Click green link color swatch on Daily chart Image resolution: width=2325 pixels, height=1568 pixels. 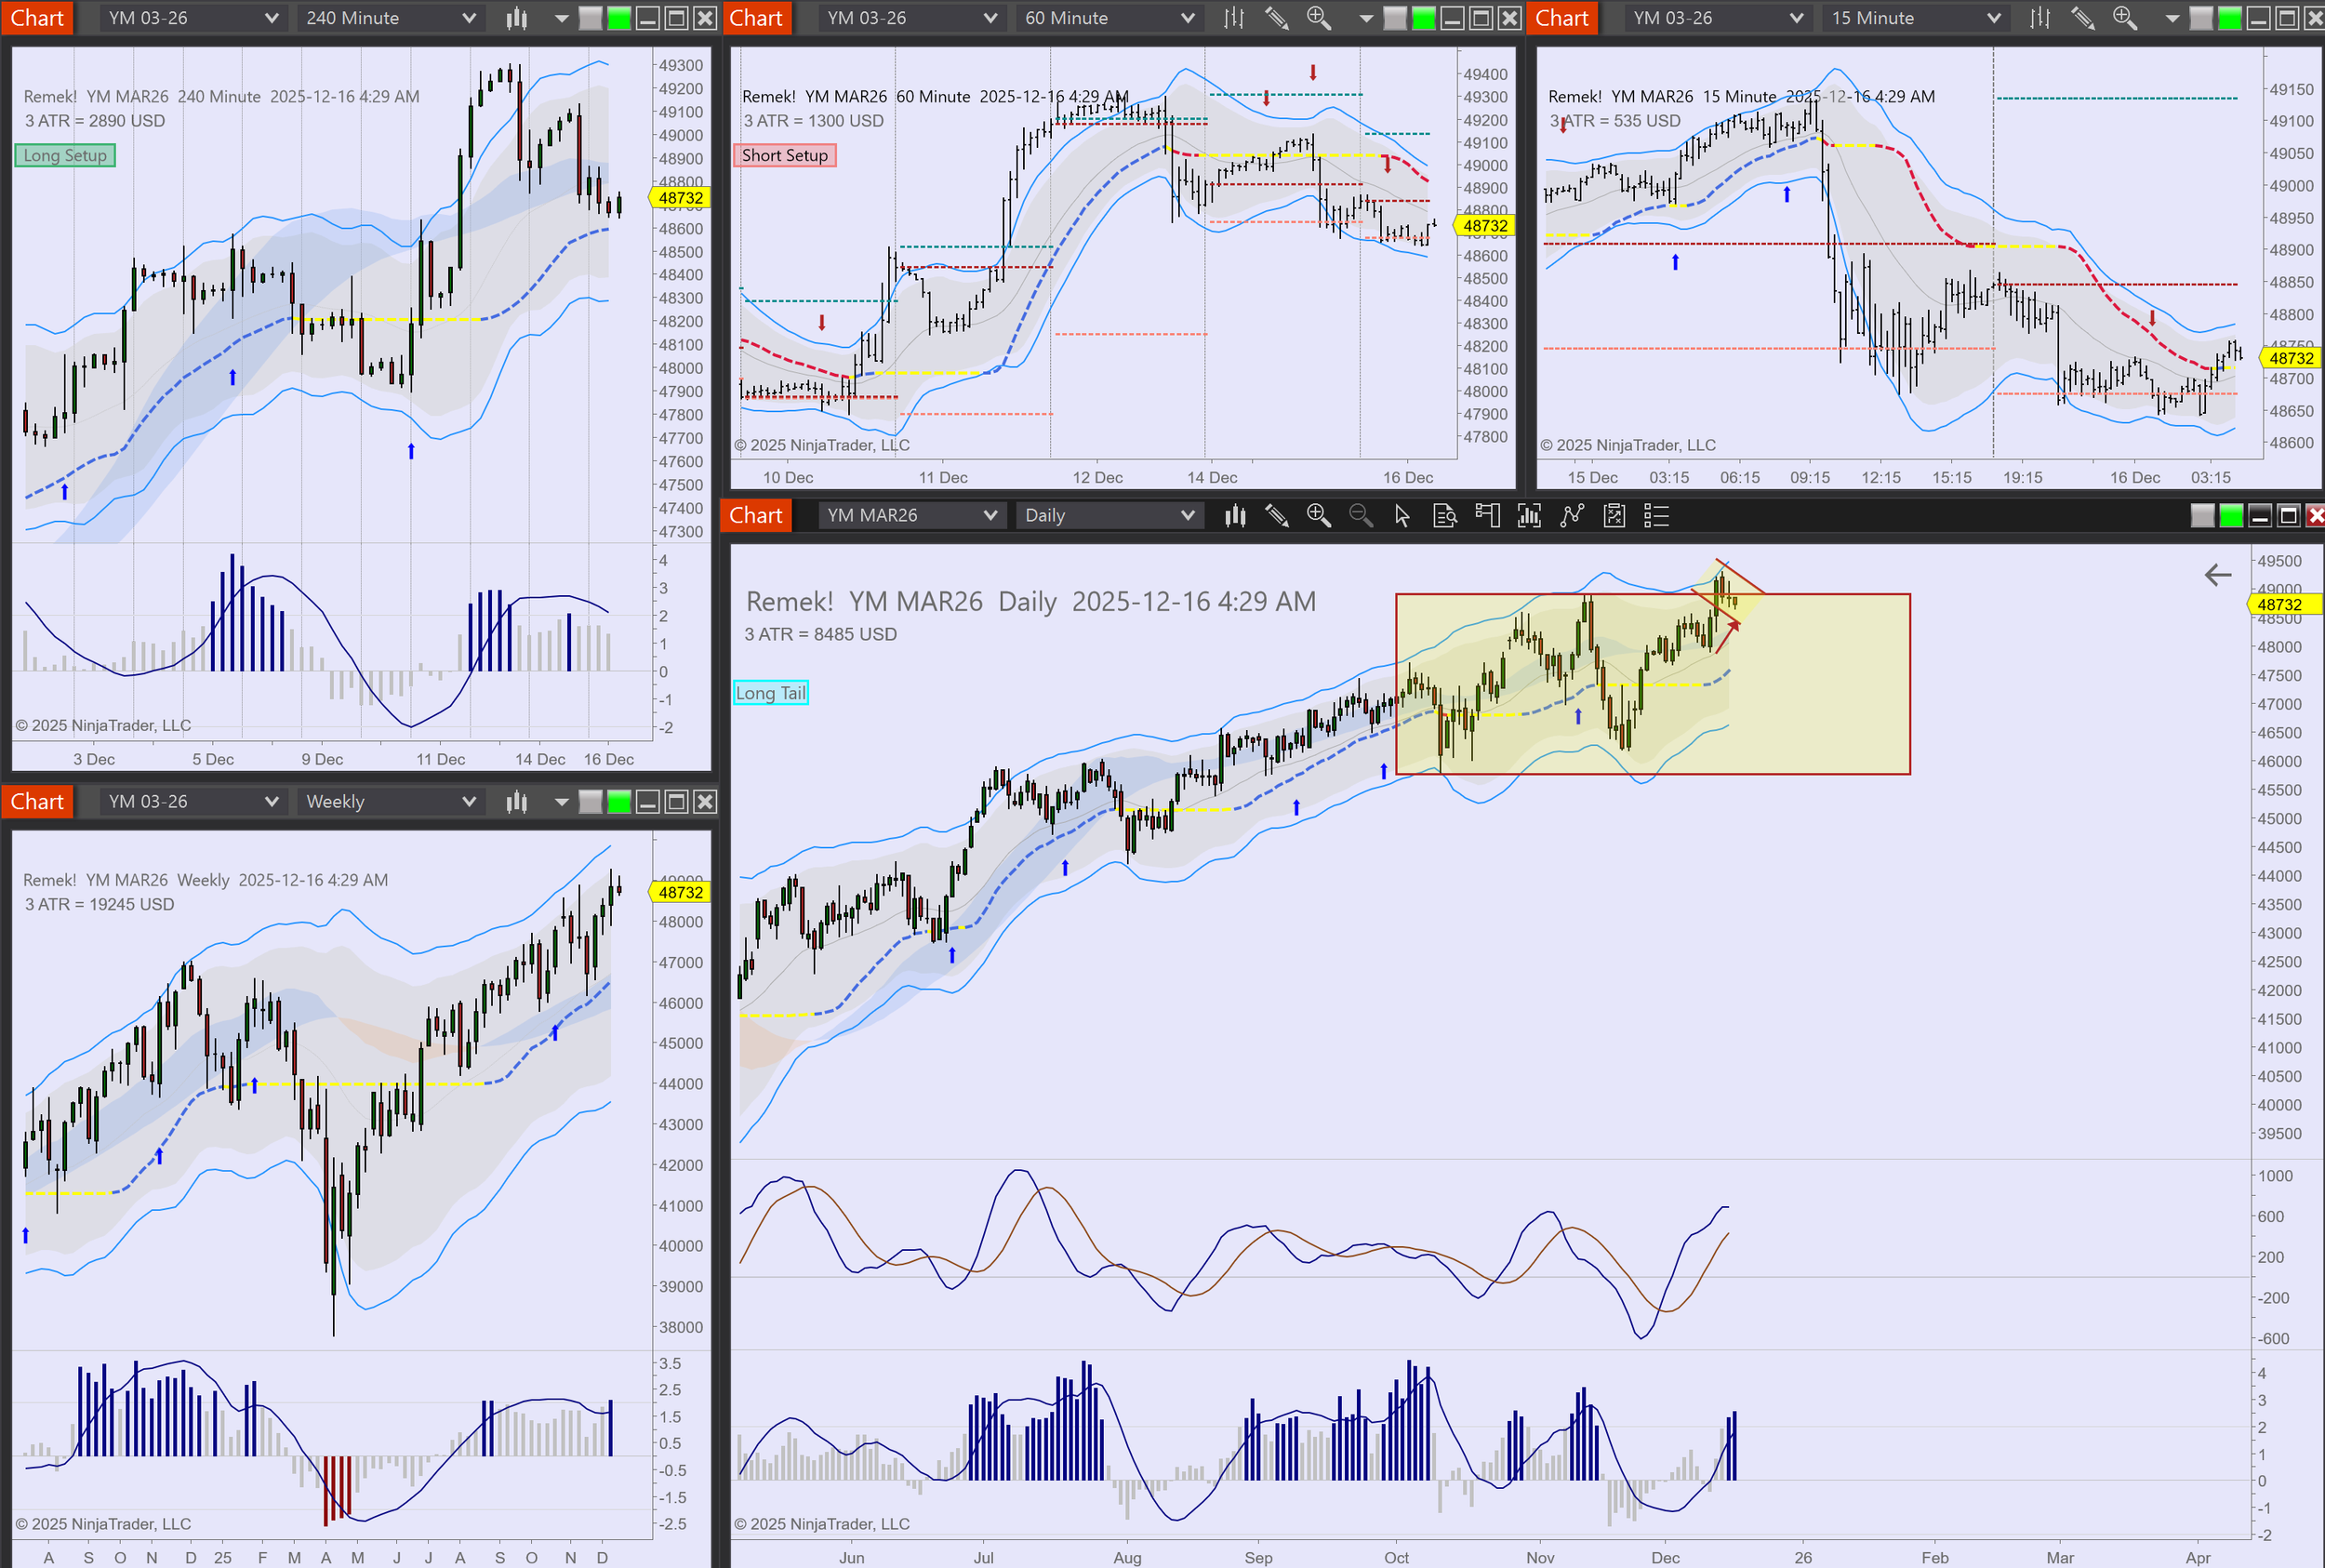(2231, 515)
